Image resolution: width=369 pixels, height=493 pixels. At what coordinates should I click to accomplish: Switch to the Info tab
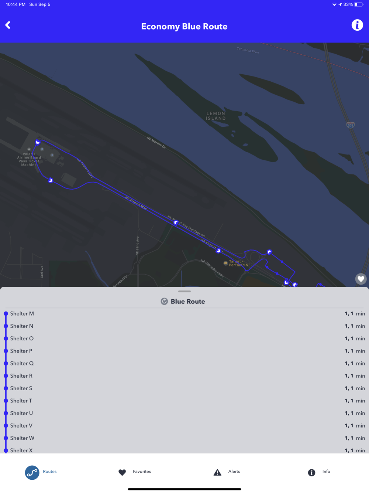(x=319, y=472)
